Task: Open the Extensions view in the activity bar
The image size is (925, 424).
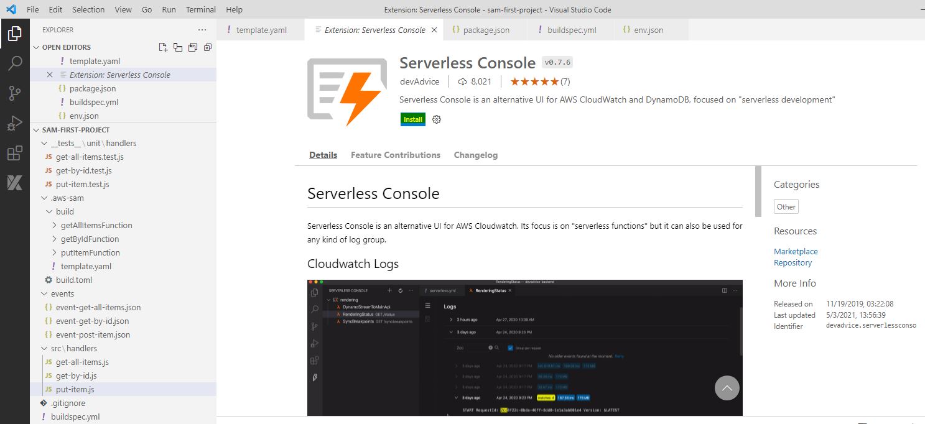Action: tap(15, 154)
